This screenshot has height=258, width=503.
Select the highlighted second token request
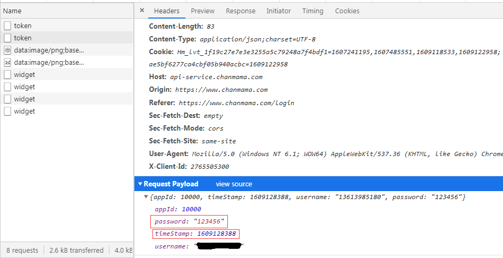click(67, 38)
